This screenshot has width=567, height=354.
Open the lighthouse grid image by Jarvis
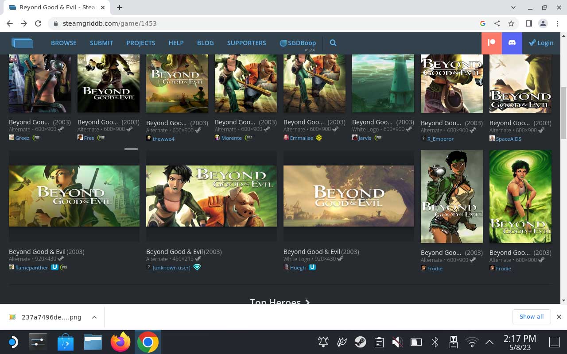click(383, 83)
